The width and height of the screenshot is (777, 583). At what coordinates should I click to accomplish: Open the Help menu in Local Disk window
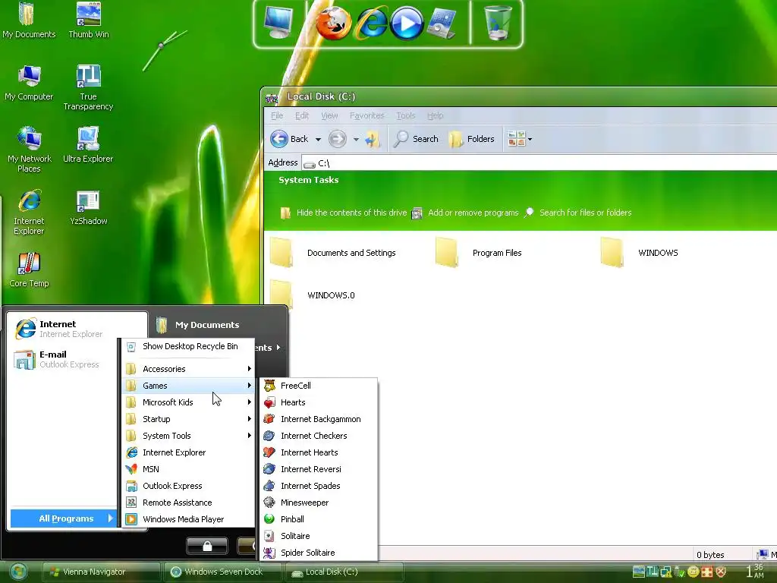(x=435, y=115)
